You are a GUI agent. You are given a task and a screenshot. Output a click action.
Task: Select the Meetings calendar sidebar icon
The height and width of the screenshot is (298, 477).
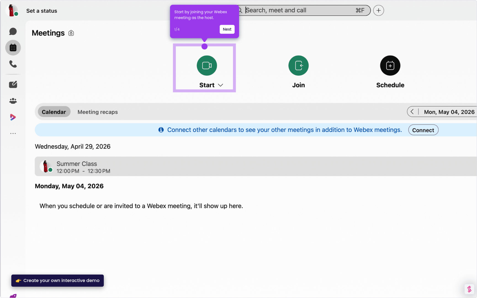(x=13, y=48)
